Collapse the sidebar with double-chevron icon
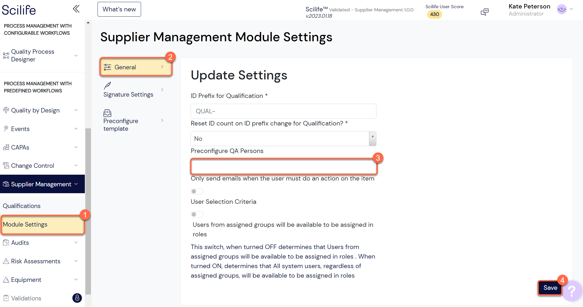The width and height of the screenshot is (583, 307). coord(76,9)
